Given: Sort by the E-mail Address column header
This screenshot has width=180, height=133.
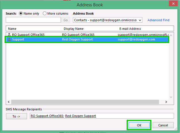Looking at the screenshot, I should coord(146,29).
